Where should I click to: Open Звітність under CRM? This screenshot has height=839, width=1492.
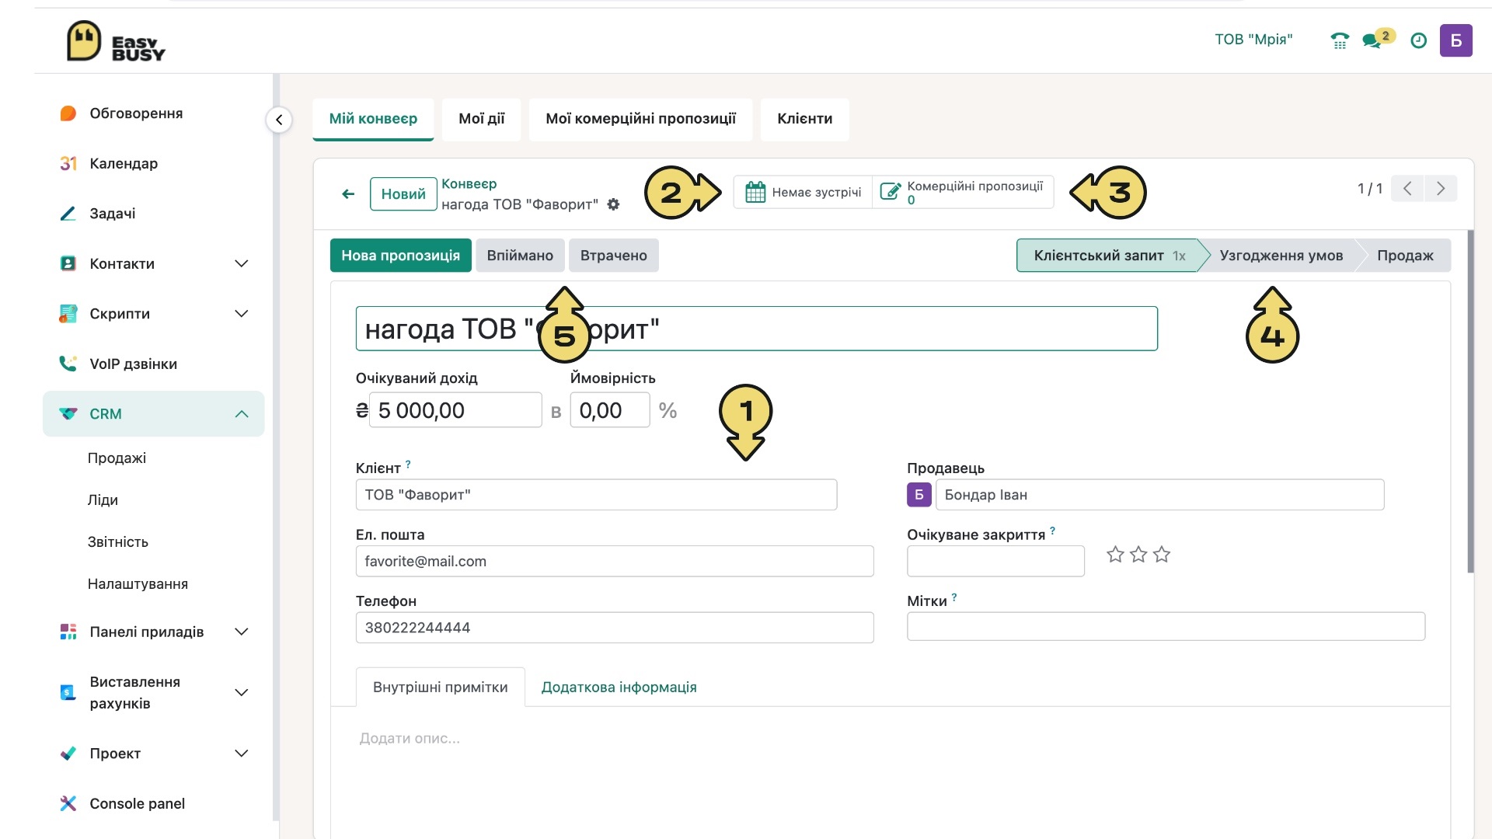(117, 542)
